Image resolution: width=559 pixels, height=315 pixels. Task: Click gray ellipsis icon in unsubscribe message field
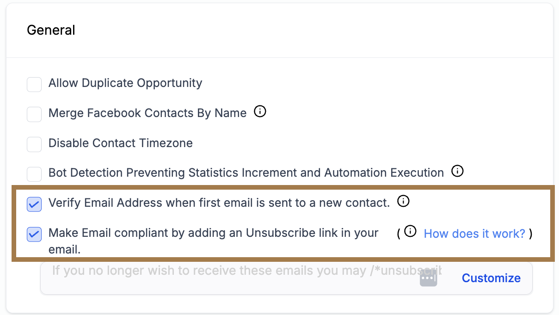(428, 278)
